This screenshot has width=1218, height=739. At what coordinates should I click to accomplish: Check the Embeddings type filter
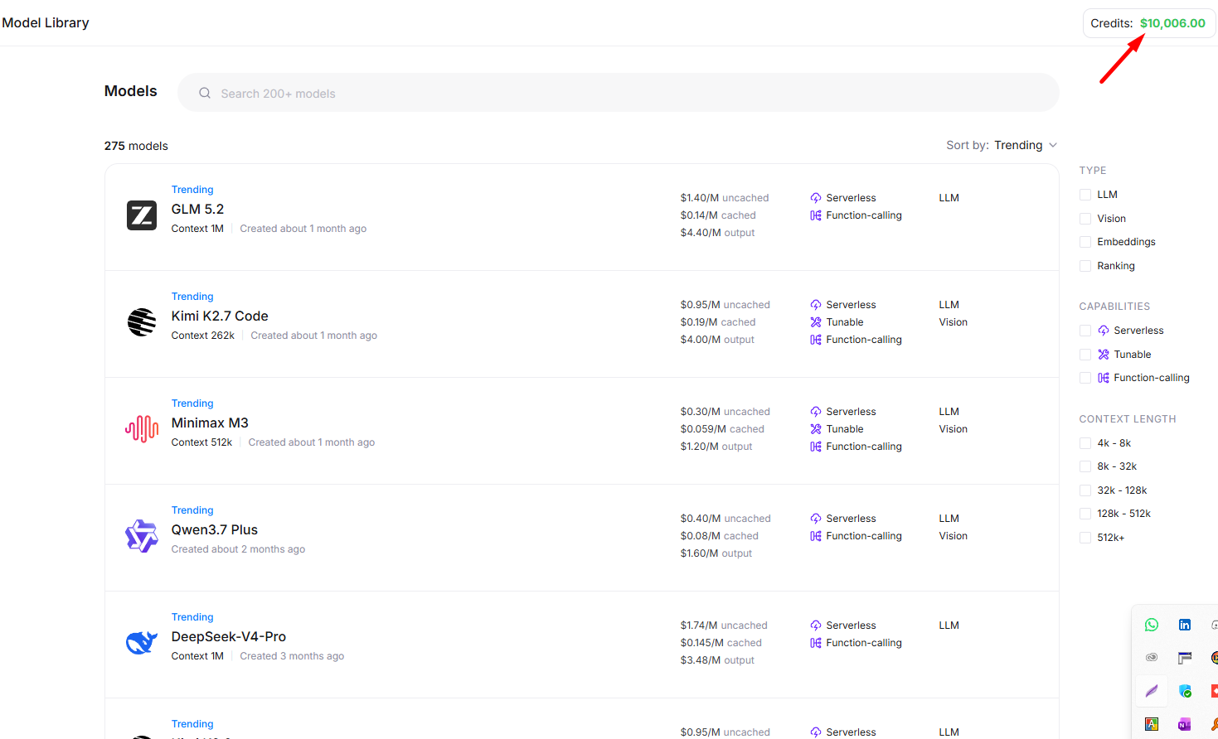pos(1085,242)
